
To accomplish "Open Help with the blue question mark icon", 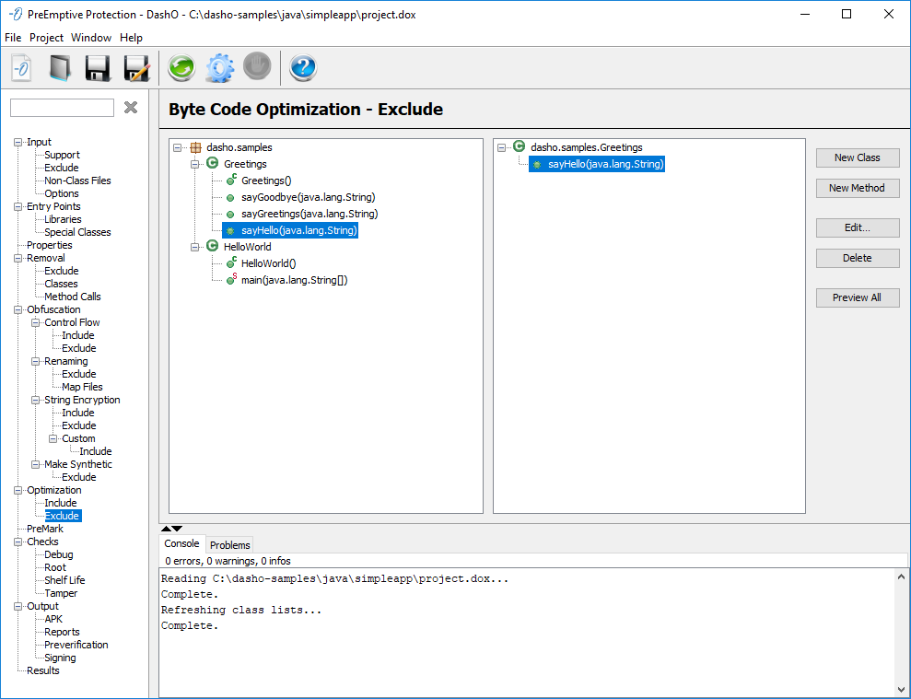I will (303, 68).
